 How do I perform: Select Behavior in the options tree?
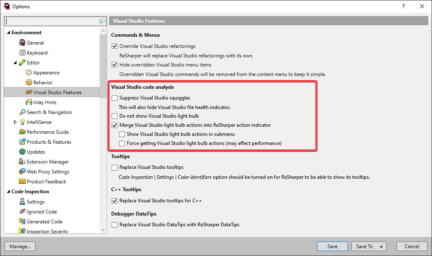coord(43,82)
